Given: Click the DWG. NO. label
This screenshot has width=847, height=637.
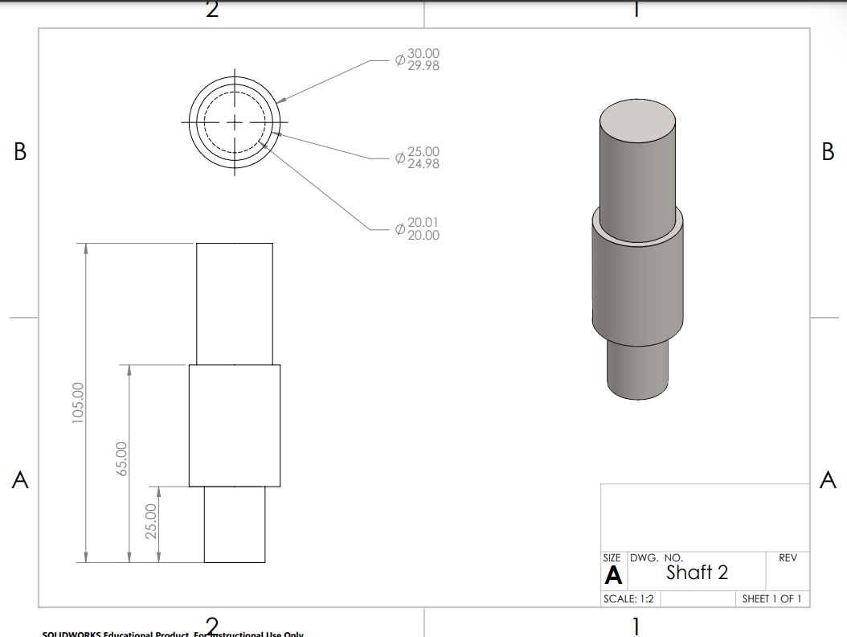Looking at the screenshot, I should (x=657, y=557).
